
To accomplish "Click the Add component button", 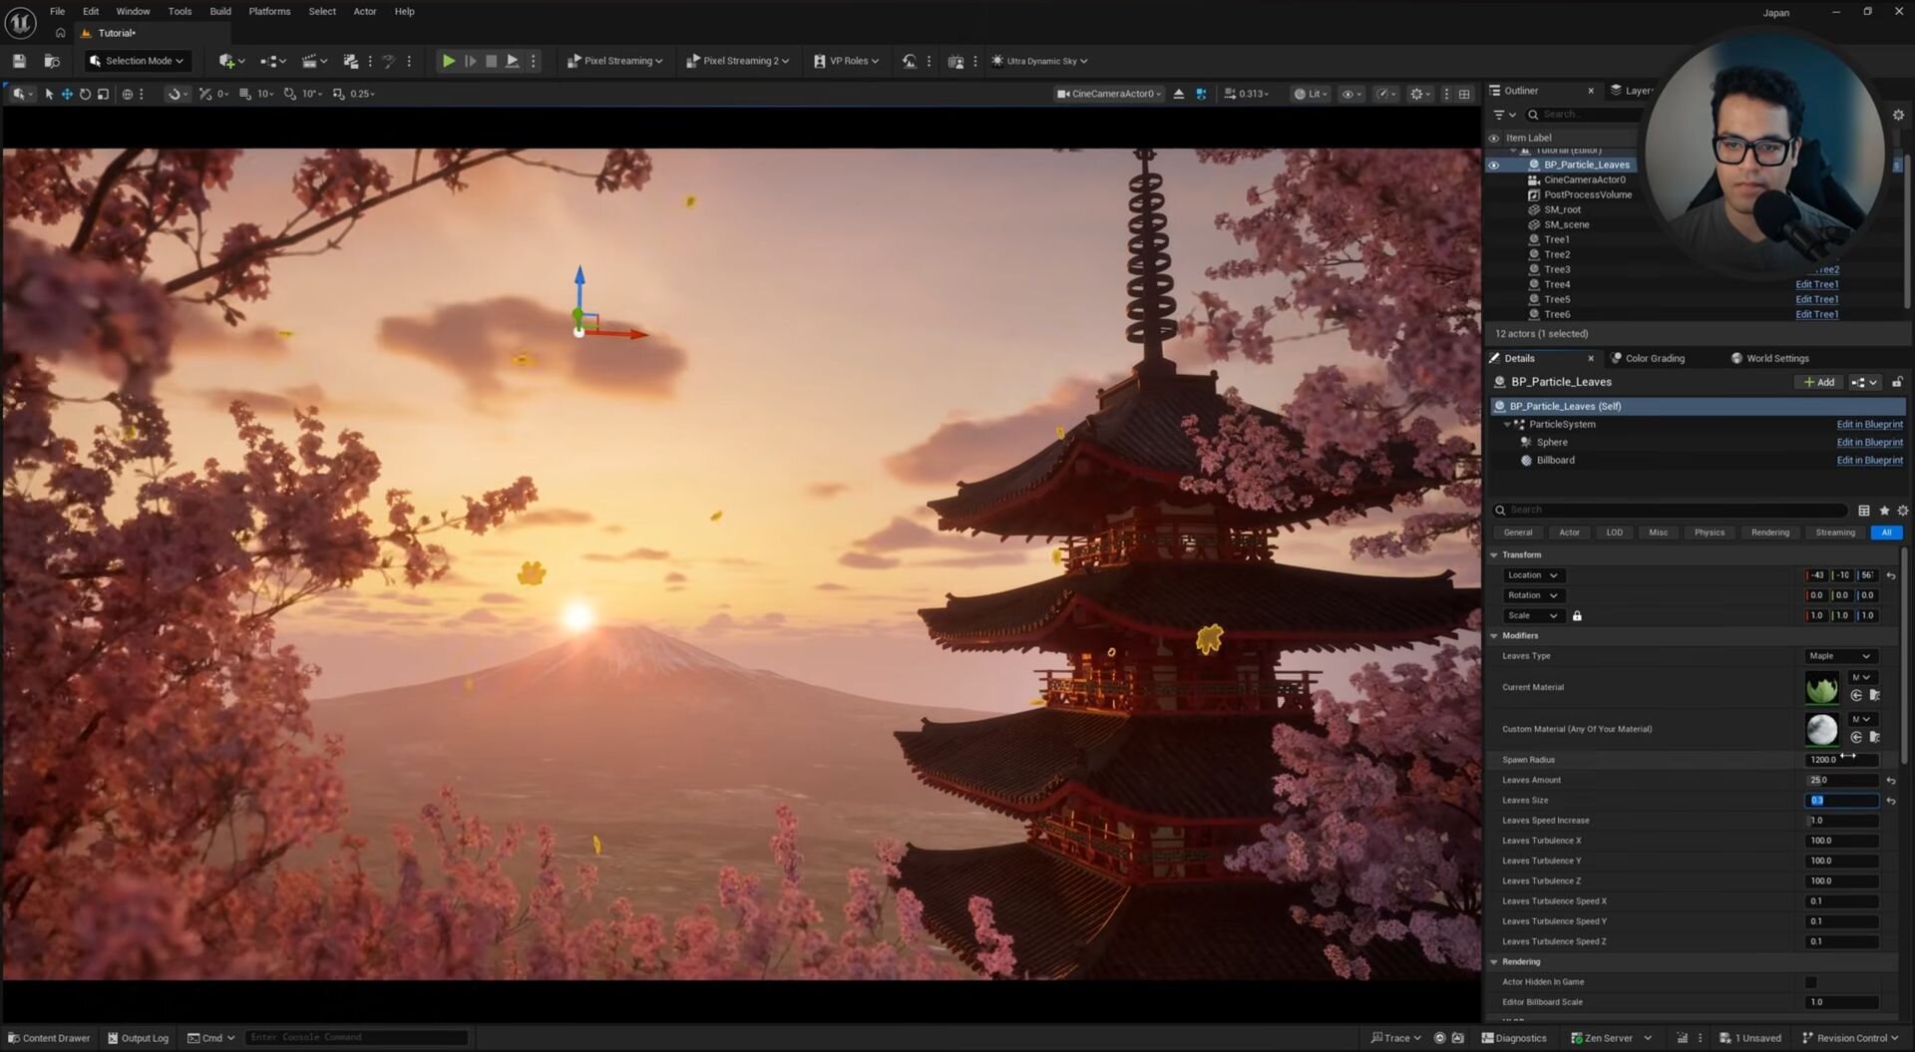I will click(x=1818, y=382).
